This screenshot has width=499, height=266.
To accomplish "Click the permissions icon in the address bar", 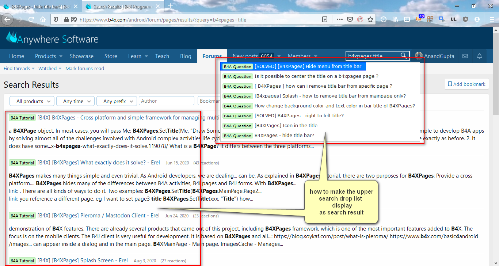I will pos(74,19).
